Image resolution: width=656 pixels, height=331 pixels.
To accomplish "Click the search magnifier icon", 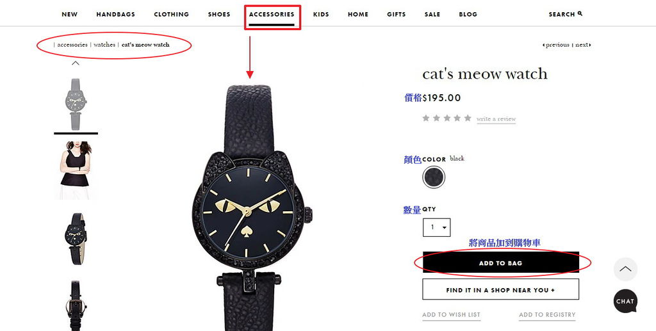I will coord(580,13).
